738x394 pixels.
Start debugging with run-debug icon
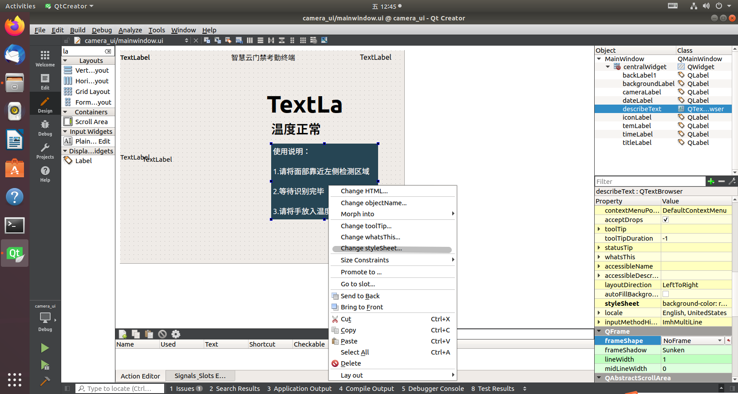coord(45,365)
